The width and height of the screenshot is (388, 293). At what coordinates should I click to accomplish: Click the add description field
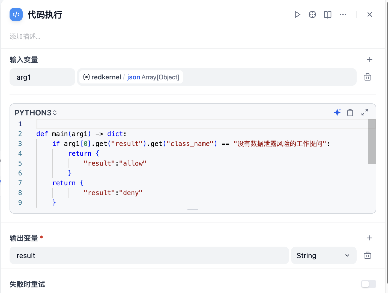[x=25, y=37]
